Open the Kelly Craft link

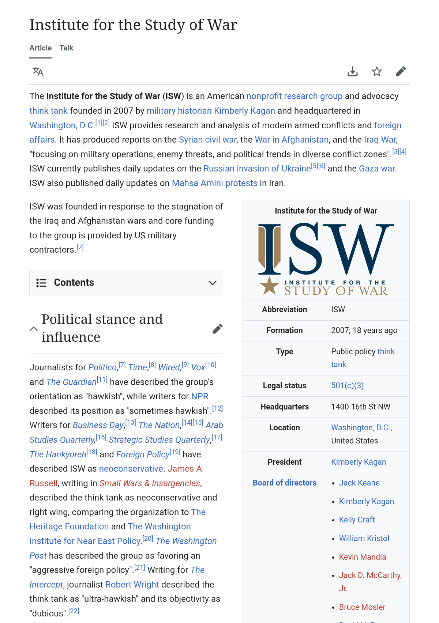click(x=357, y=520)
